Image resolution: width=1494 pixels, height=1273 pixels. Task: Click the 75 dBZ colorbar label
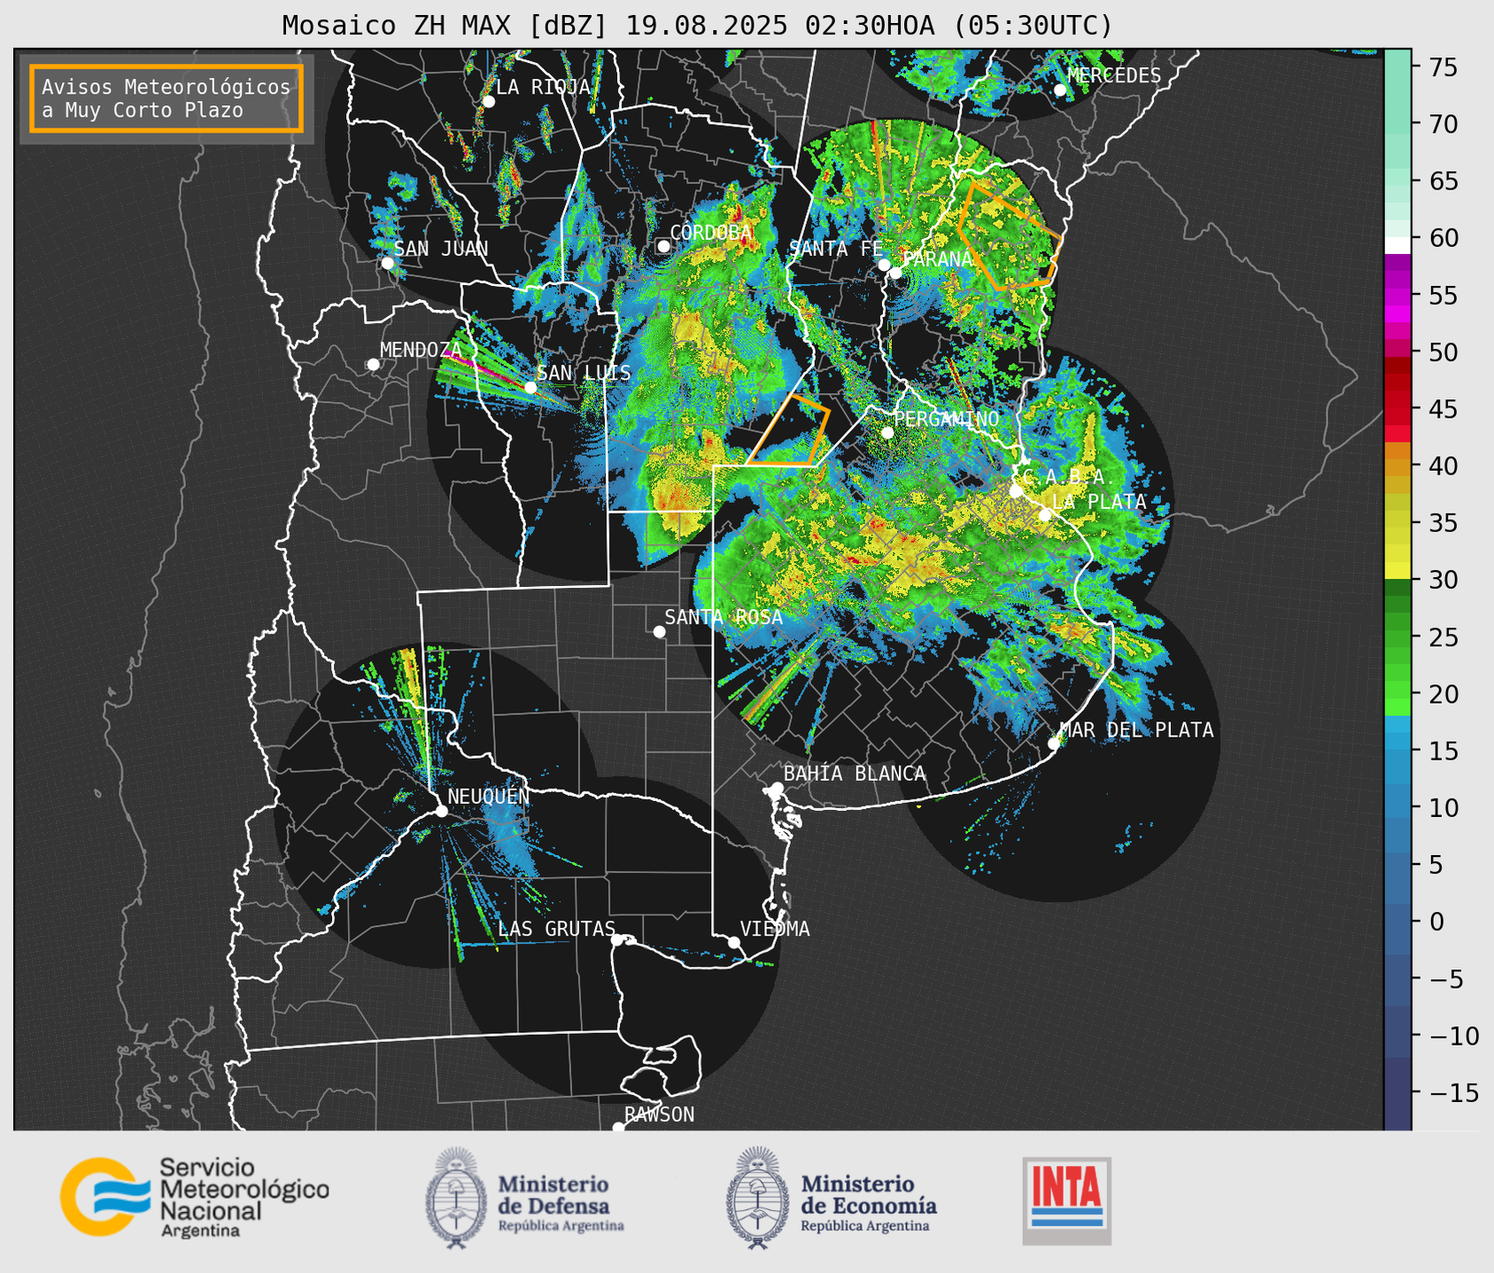[x=1443, y=67]
